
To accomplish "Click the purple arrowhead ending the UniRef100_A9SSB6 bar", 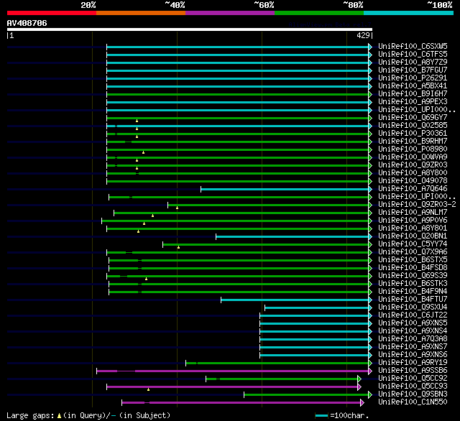I will point(370,371).
